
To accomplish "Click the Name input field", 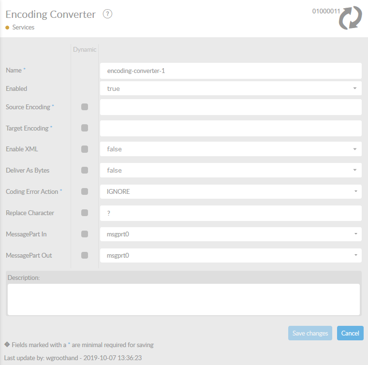I will click(x=231, y=71).
